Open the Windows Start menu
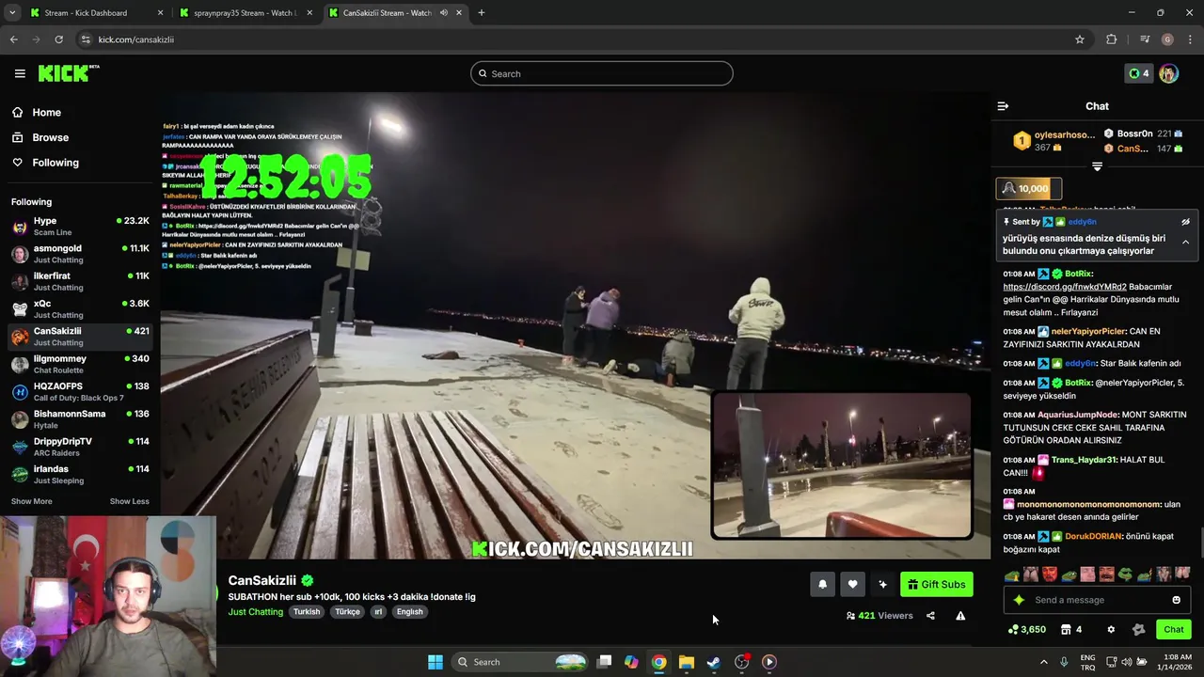 tap(435, 662)
